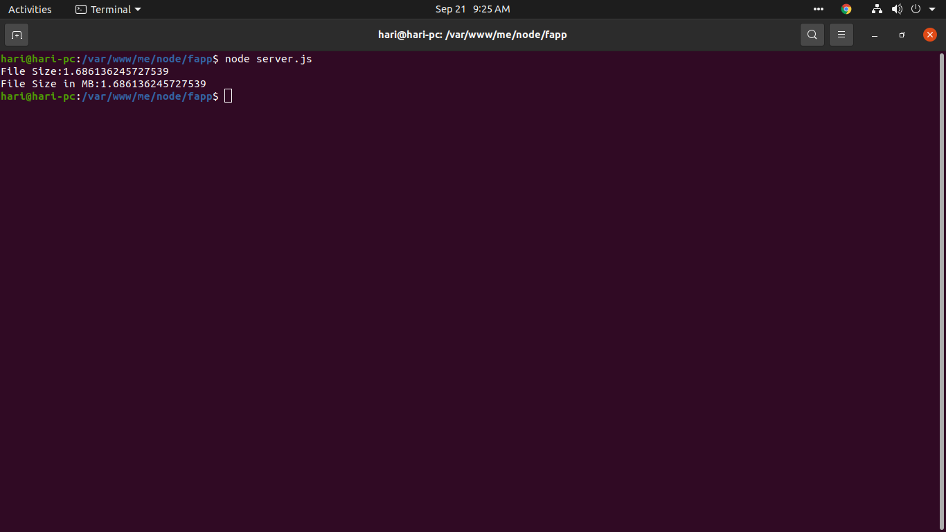Image resolution: width=946 pixels, height=532 pixels.
Task: Click the power button icon
Action: tap(916, 9)
